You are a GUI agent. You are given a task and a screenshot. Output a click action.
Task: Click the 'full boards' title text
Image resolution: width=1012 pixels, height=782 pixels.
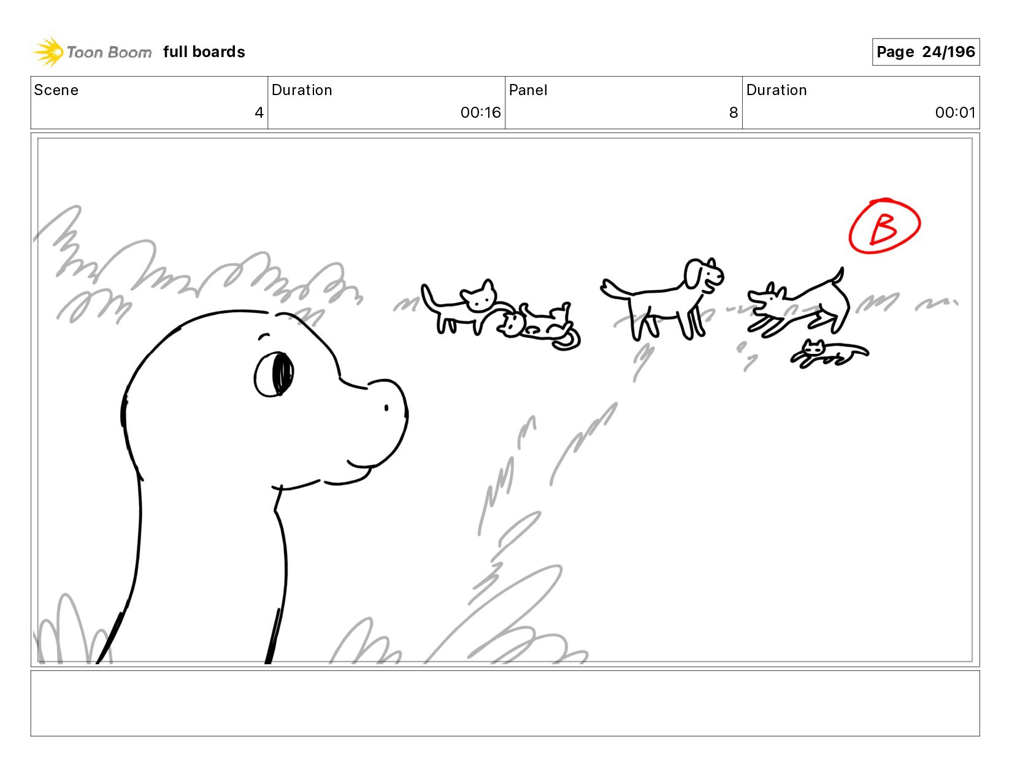(x=204, y=52)
